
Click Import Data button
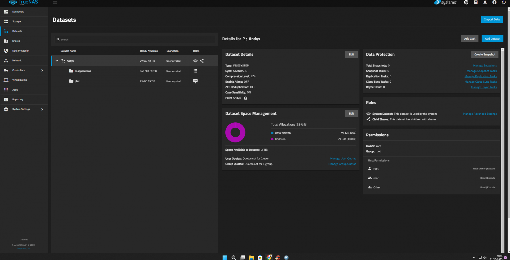click(492, 19)
